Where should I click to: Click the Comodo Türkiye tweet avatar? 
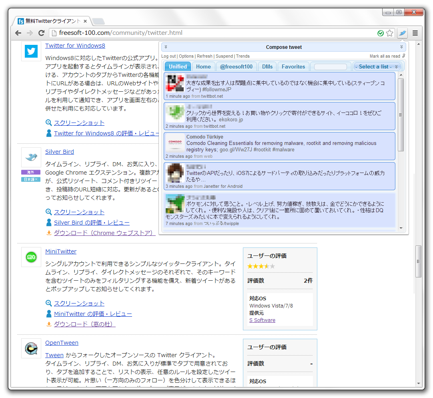175,143
